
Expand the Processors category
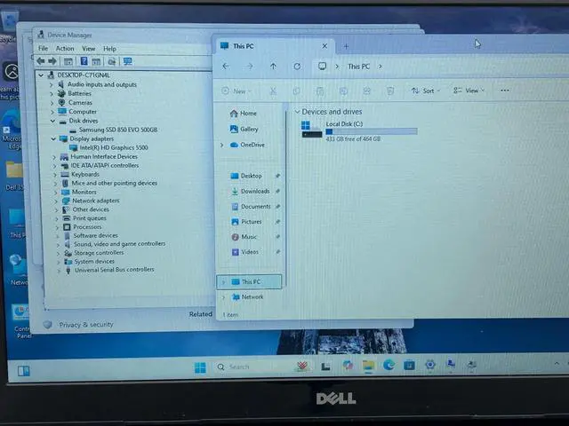pyautogui.click(x=57, y=227)
